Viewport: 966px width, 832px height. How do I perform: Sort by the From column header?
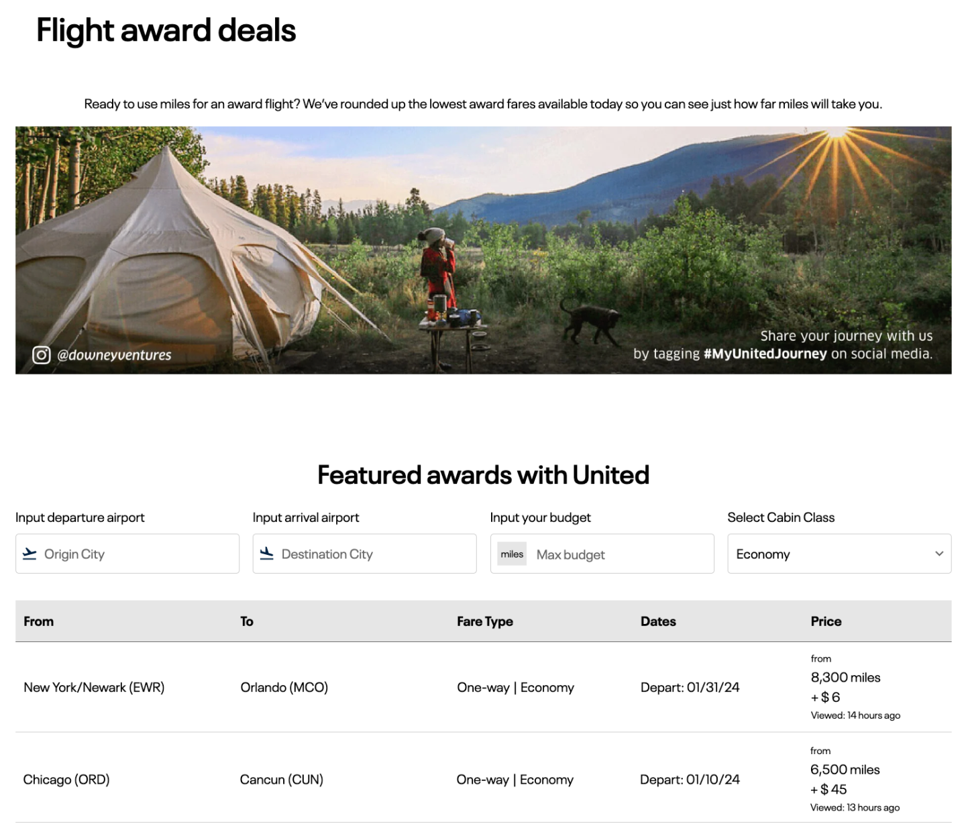39,621
